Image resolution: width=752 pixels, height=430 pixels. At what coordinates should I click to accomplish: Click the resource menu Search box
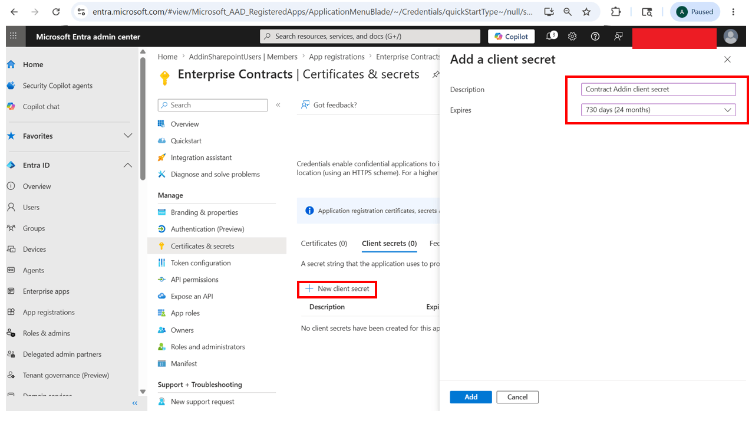(x=213, y=105)
